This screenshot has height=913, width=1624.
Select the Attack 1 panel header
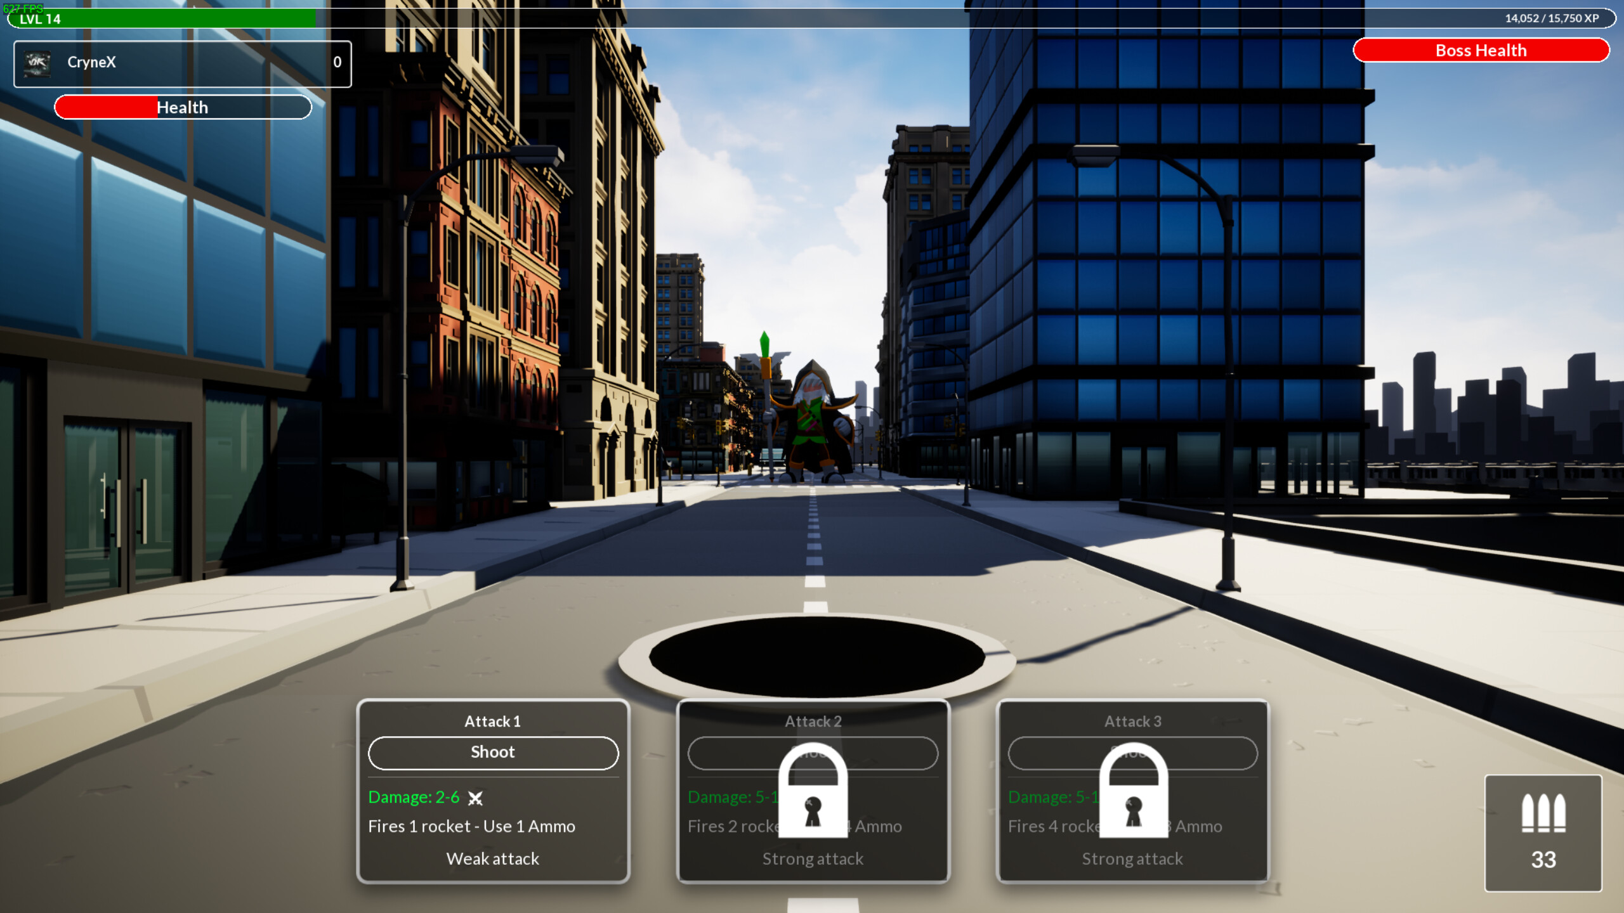492,721
